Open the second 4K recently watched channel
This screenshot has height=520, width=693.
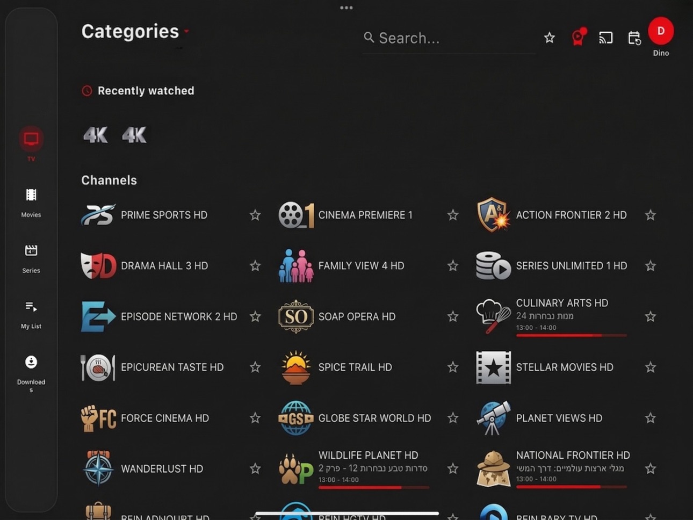[x=134, y=135]
